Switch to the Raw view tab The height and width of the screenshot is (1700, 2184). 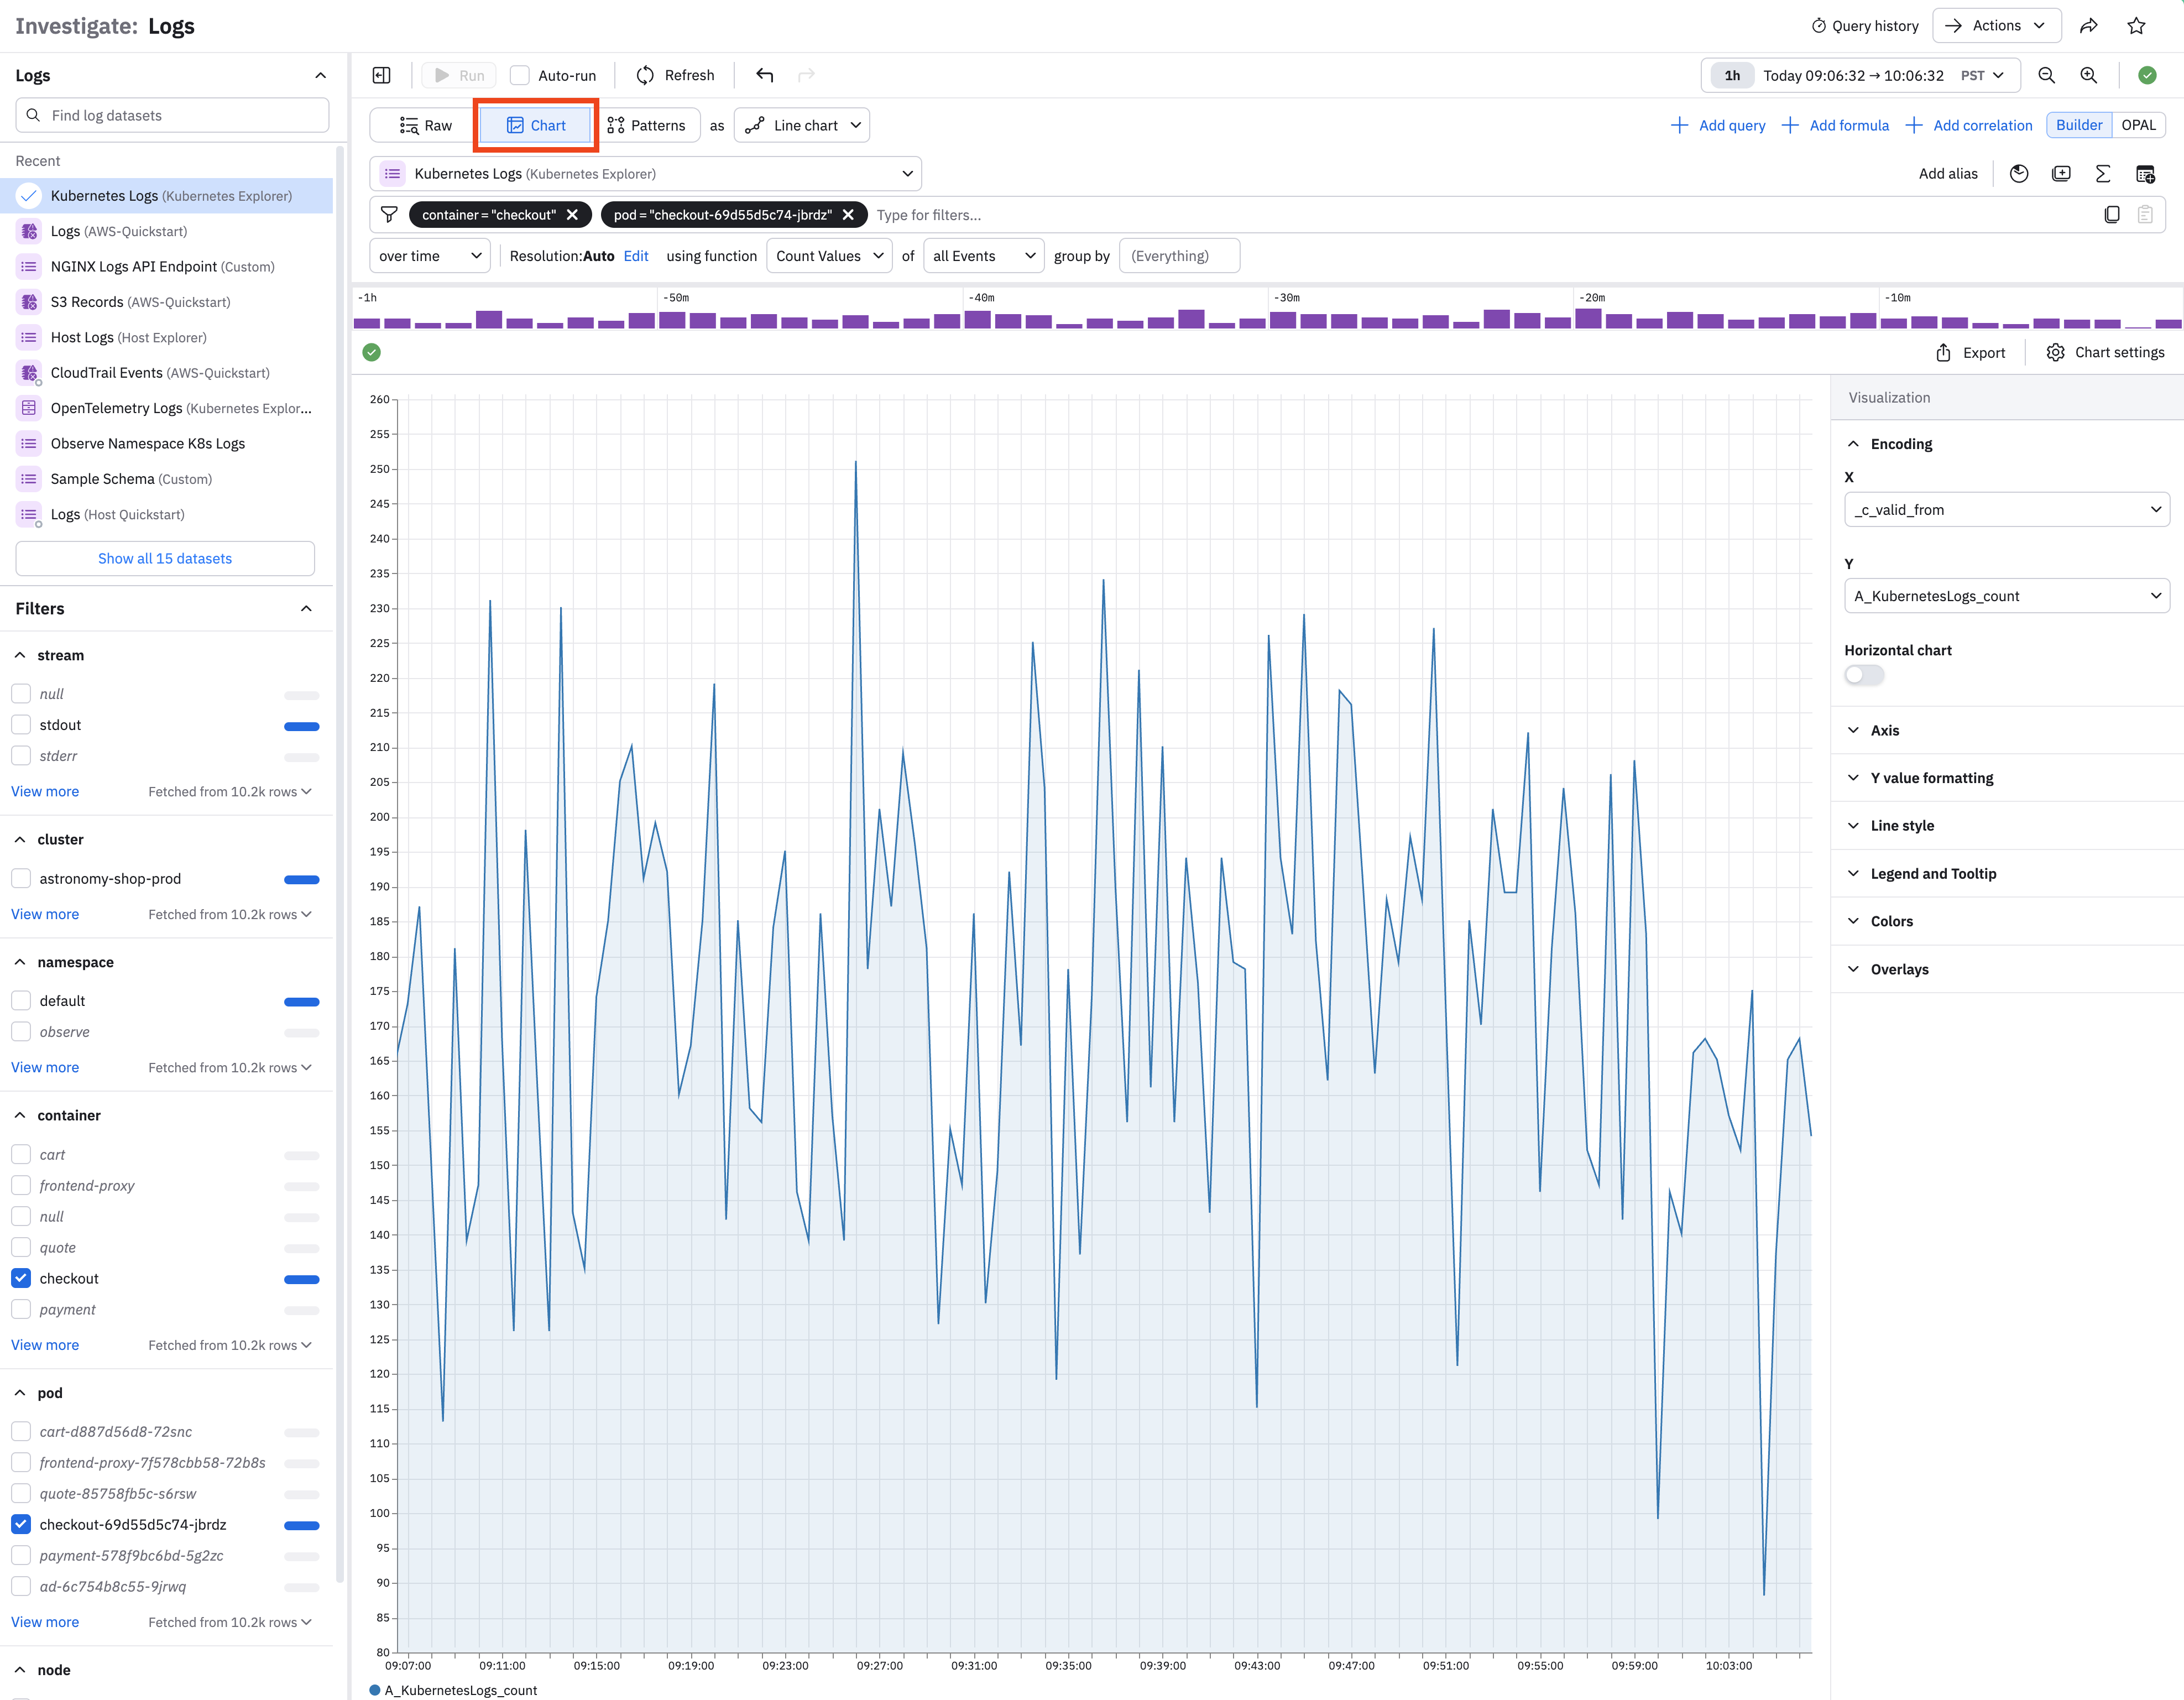[x=426, y=125]
